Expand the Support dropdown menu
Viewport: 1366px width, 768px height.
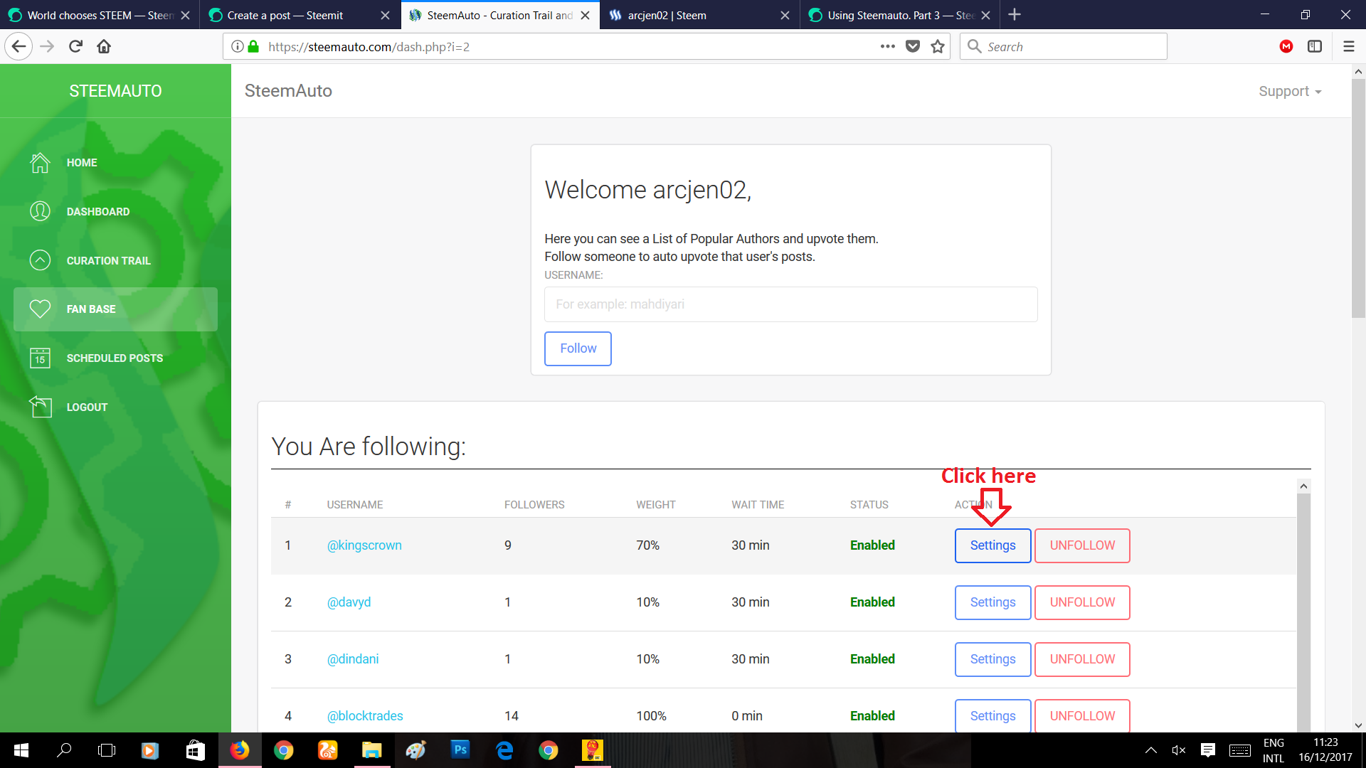pyautogui.click(x=1289, y=91)
